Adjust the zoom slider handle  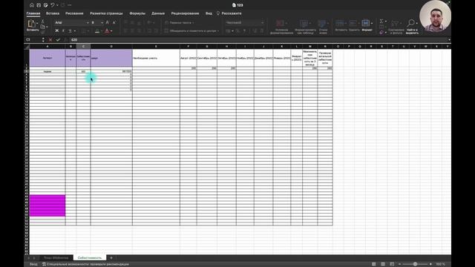click(x=415, y=264)
